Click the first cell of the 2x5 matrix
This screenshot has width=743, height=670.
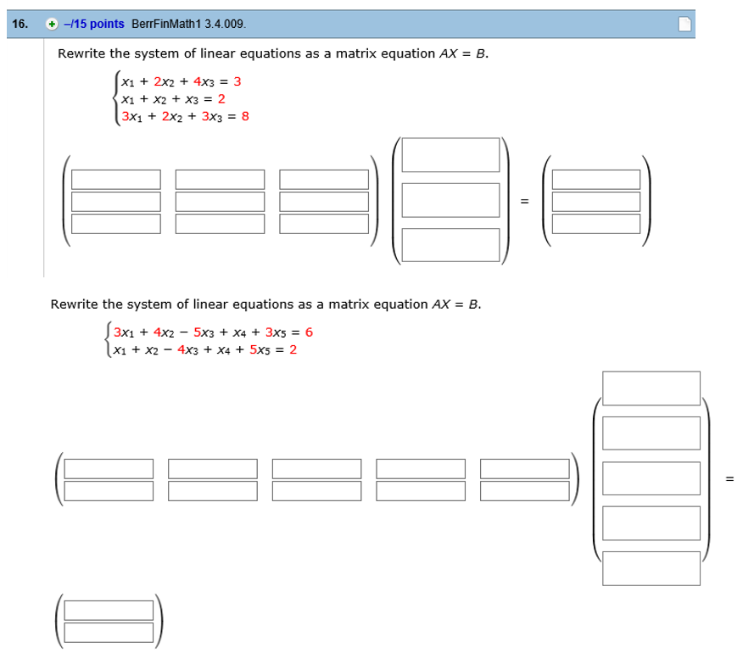click(x=107, y=467)
